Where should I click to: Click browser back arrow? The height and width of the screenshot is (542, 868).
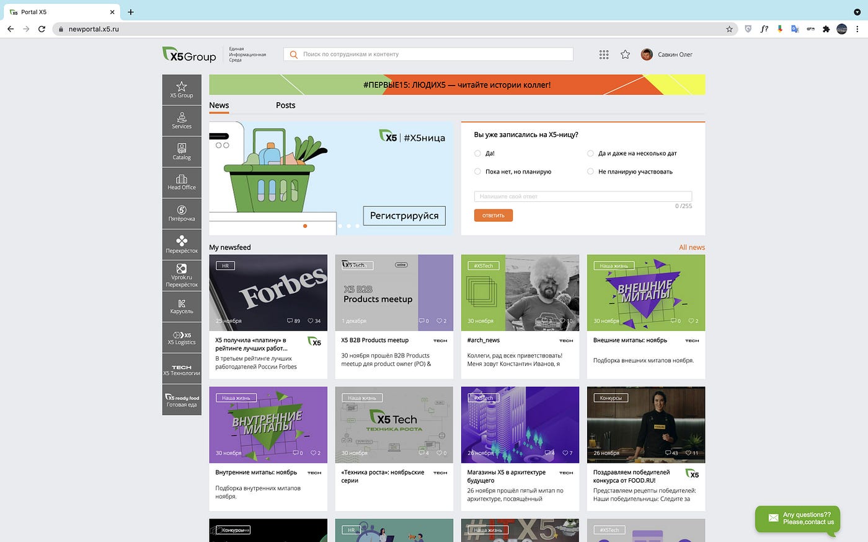pyautogui.click(x=11, y=29)
